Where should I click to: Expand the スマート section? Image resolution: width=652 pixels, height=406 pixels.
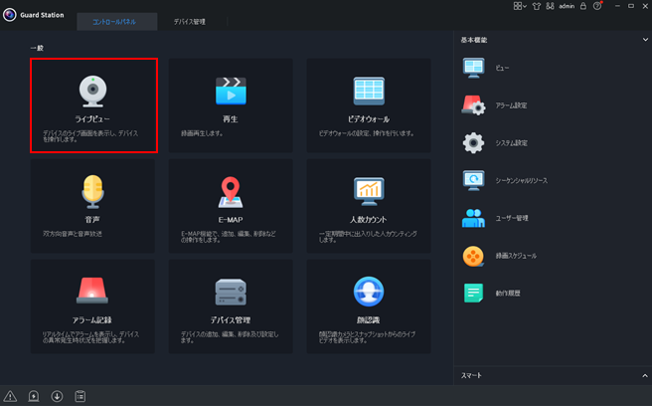(x=645, y=375)
